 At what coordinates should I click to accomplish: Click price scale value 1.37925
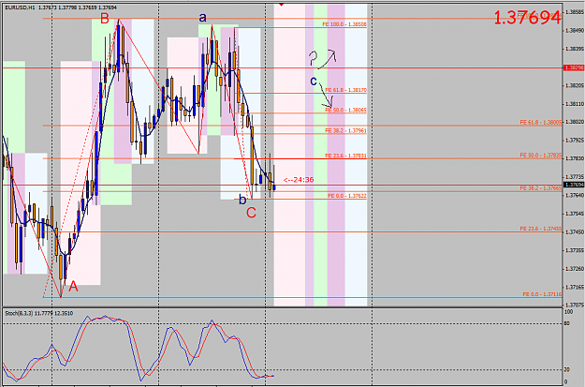[574, 141]
